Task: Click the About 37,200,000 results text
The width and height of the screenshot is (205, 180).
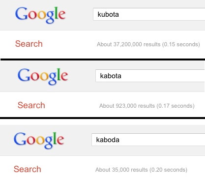Action: click(129, 44)
